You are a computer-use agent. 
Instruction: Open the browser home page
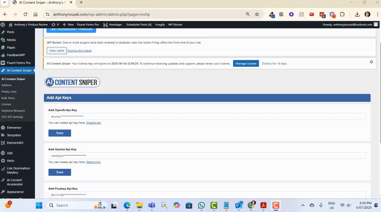click(x=35, y=14)
